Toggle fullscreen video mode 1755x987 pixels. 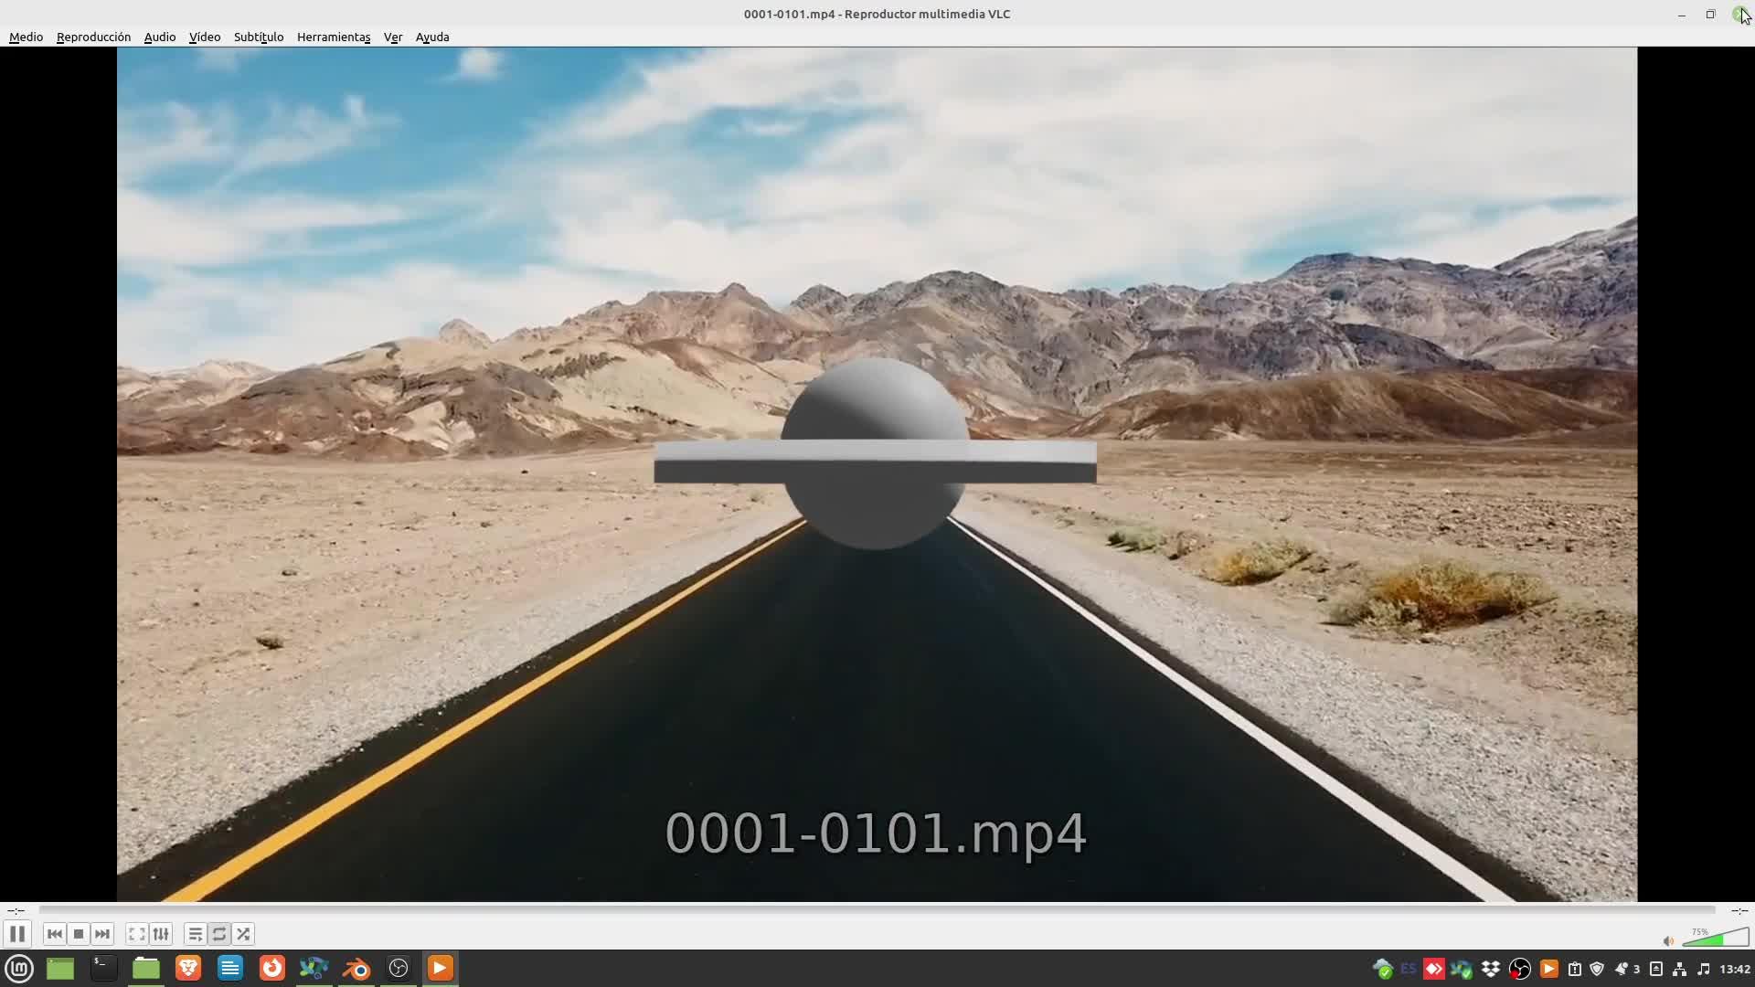[137, 934]
